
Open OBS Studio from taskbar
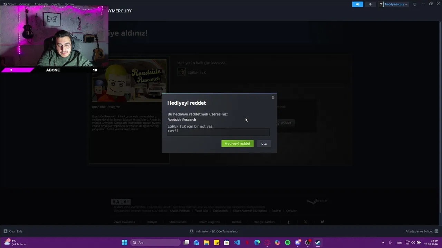(308, 242)
